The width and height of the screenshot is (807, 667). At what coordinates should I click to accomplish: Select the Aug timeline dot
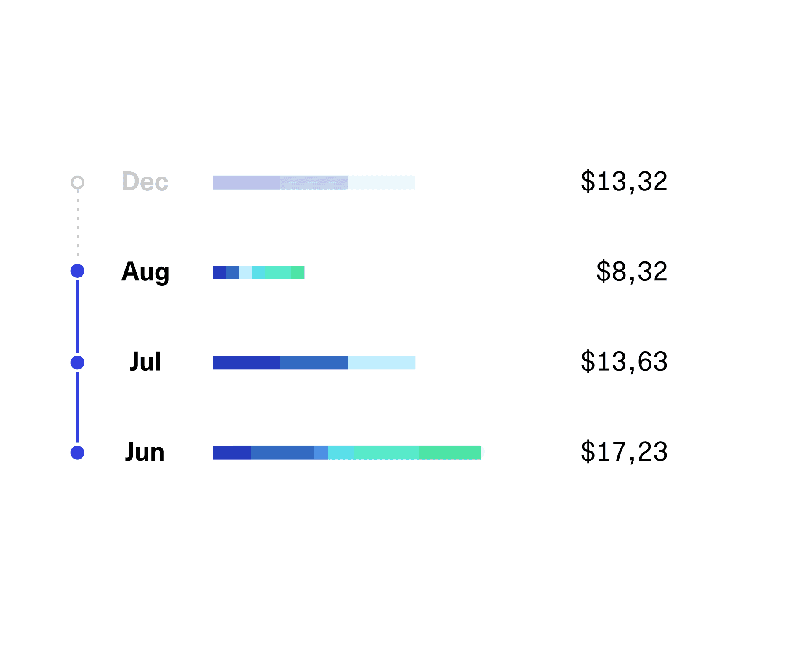[x=77, y=271]
